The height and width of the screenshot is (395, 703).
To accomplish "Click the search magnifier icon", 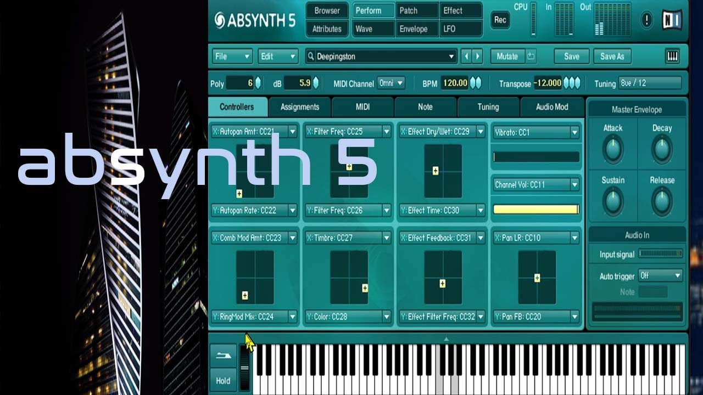I will [x=311, y=56].
